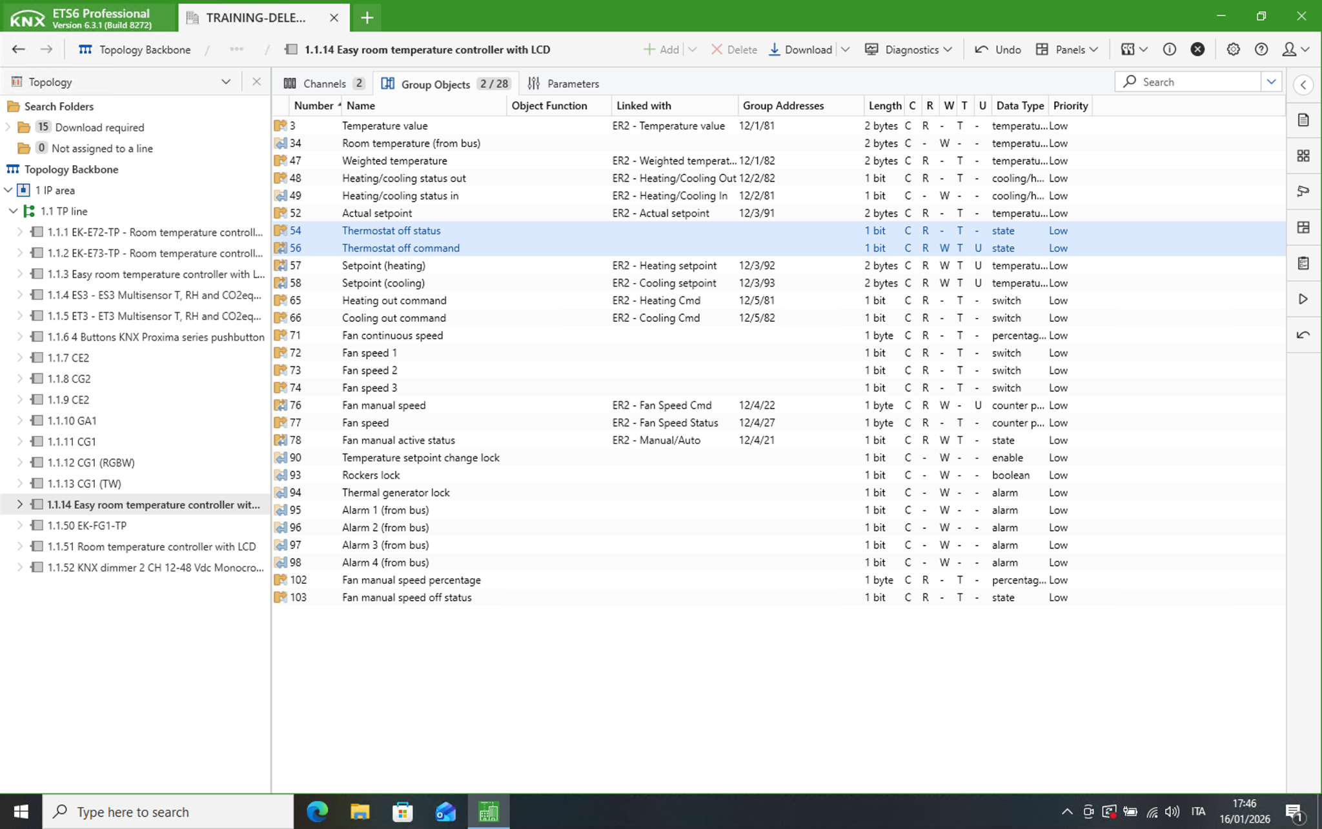Switch to the Channels tab

click(325, 83)
